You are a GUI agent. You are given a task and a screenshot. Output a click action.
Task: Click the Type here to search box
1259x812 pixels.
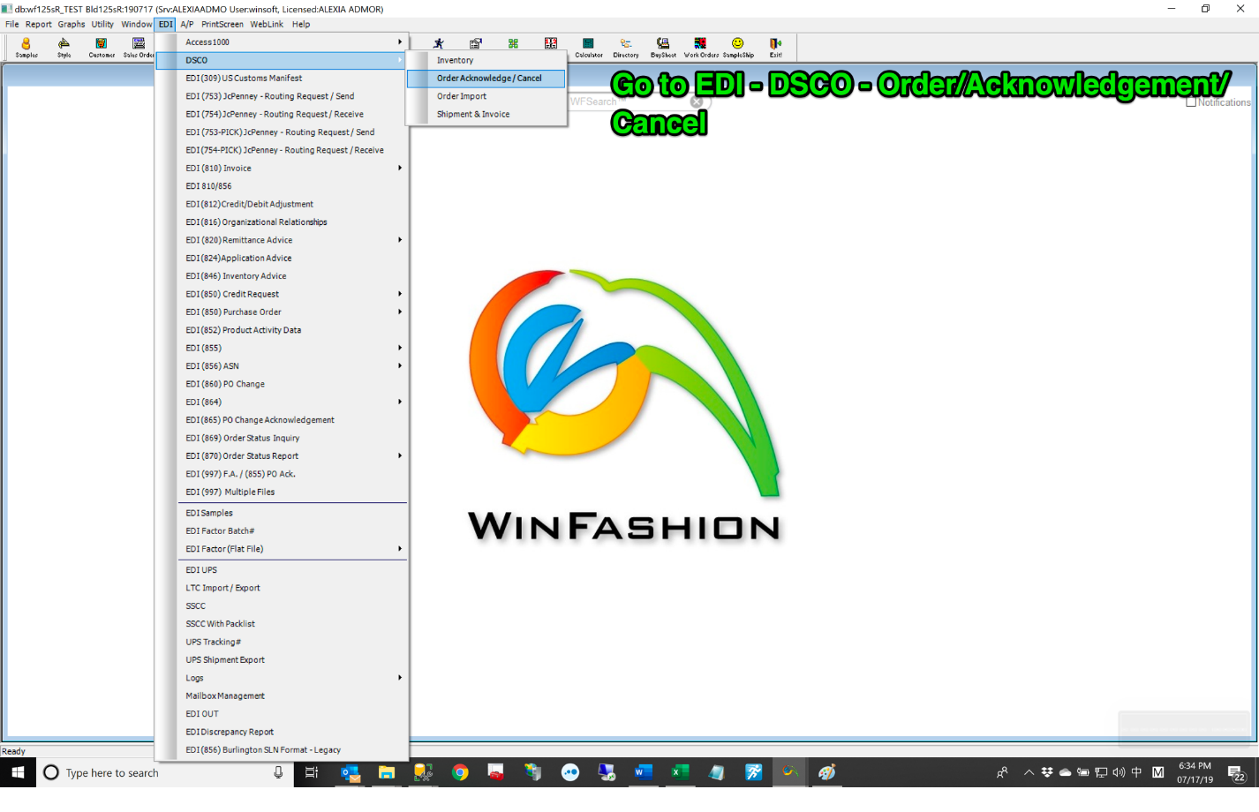tap(165, 772)
